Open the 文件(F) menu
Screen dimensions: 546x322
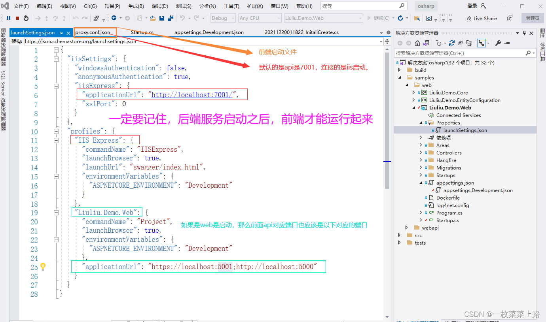click(21, 6)
